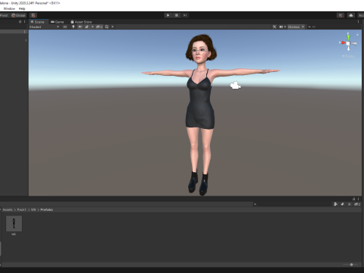Toggle the Pivot handle position button

[x=4, y=15]
